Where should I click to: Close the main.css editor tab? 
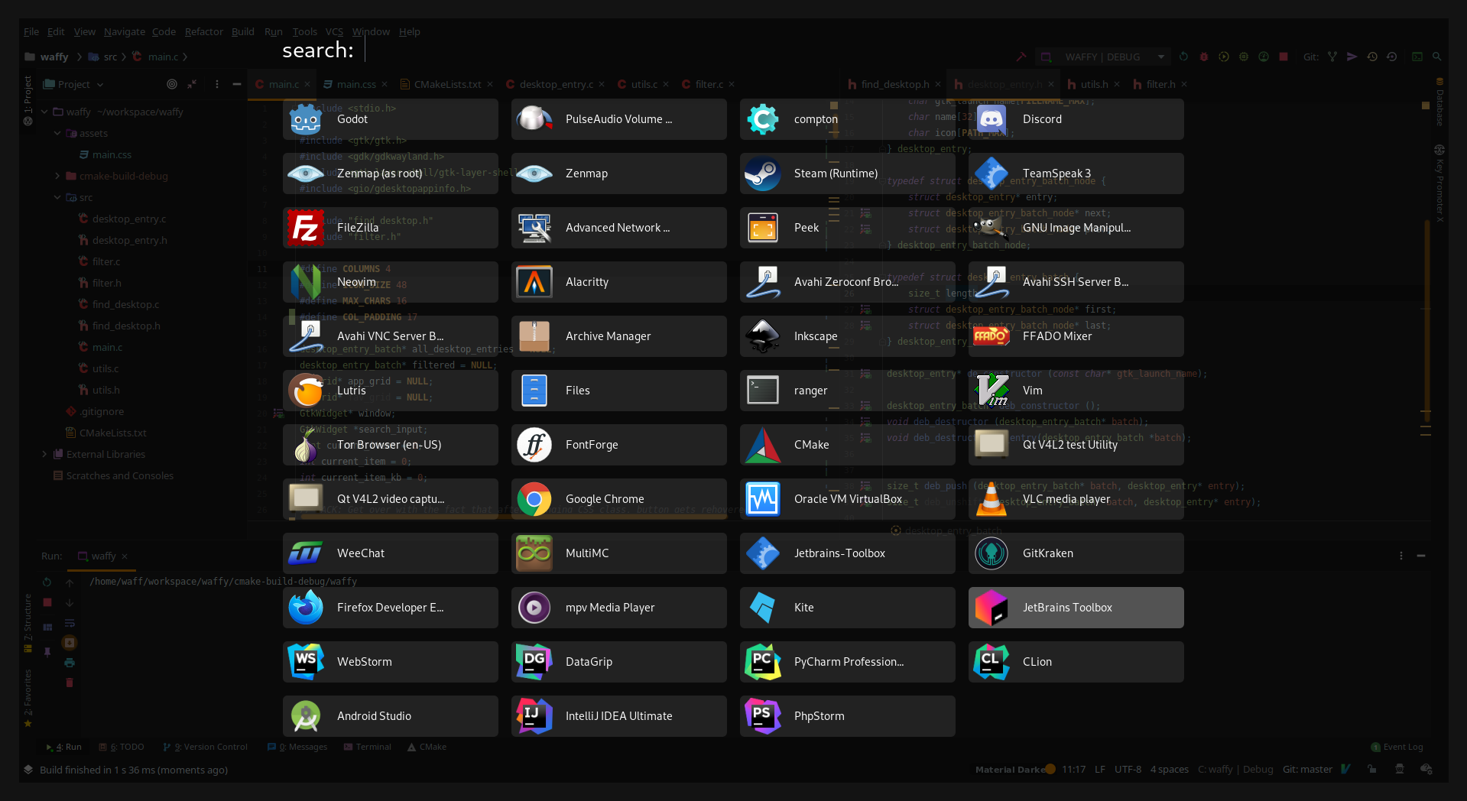tap(385, 84)
